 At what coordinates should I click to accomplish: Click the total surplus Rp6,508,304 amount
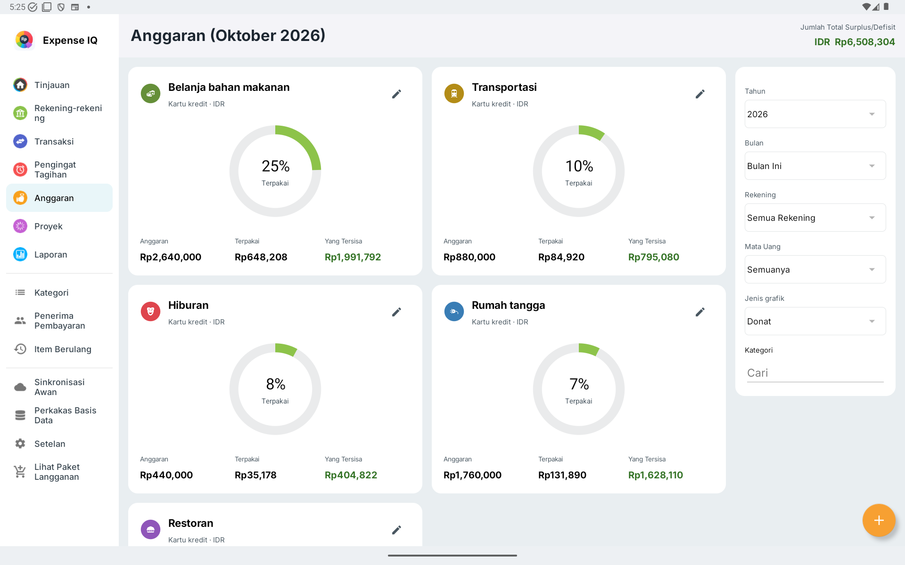[x=864, y=42]
